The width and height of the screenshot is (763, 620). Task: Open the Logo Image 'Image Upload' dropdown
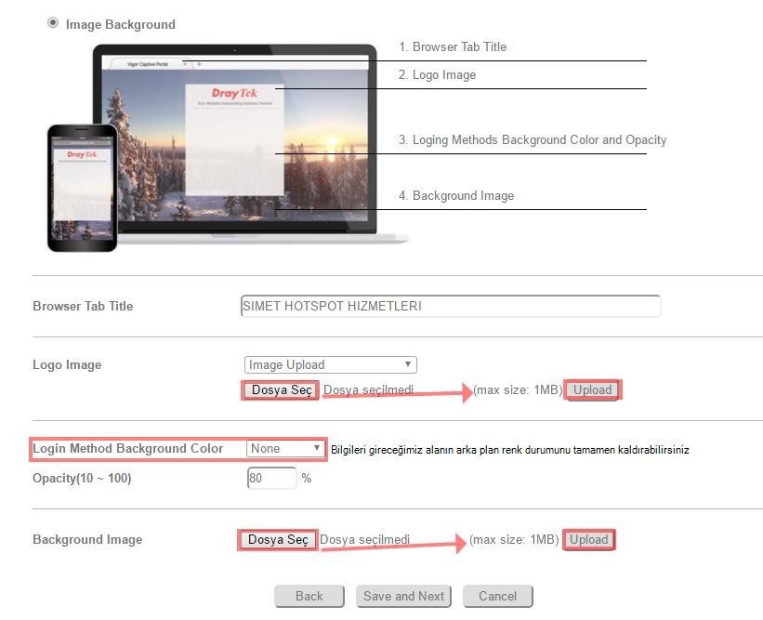[330, 364]
